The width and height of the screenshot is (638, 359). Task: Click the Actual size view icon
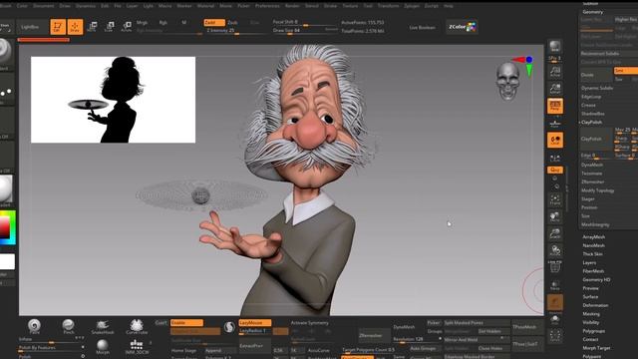point(555,72)
